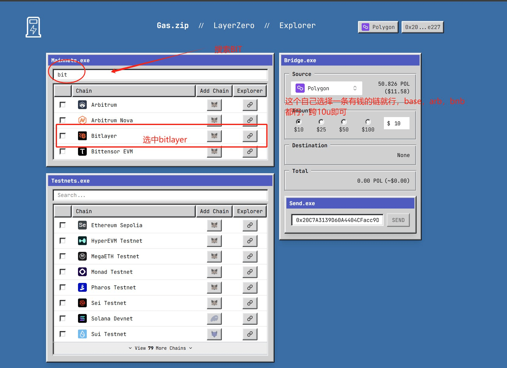The height and width of the screenshot is (368, 507).
Task: Select the $10 amount radio button
Action: tap(299, 122)
